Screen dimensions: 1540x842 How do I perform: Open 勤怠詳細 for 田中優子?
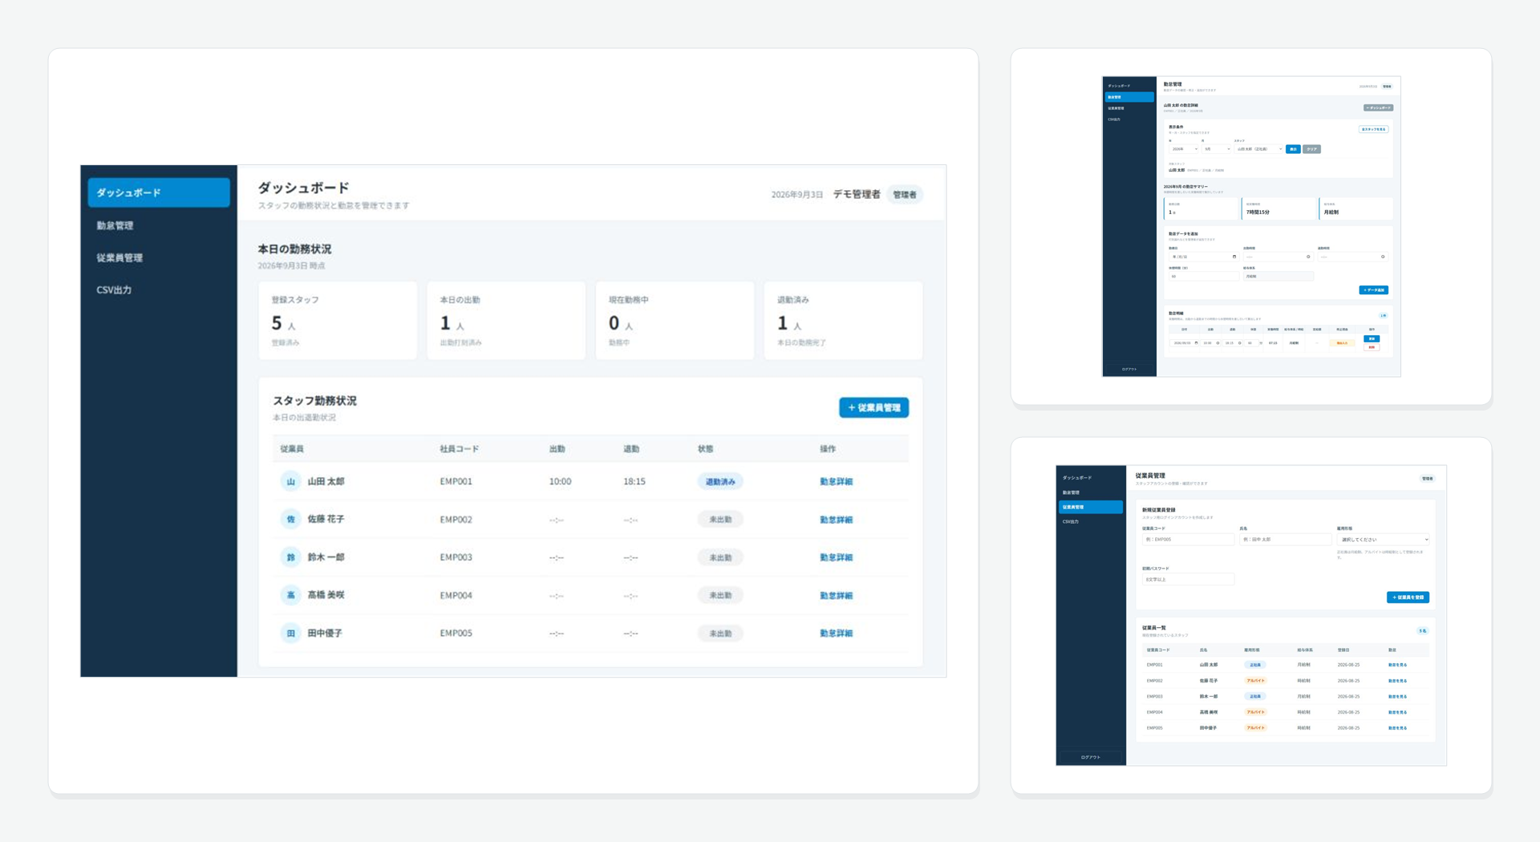836,634
